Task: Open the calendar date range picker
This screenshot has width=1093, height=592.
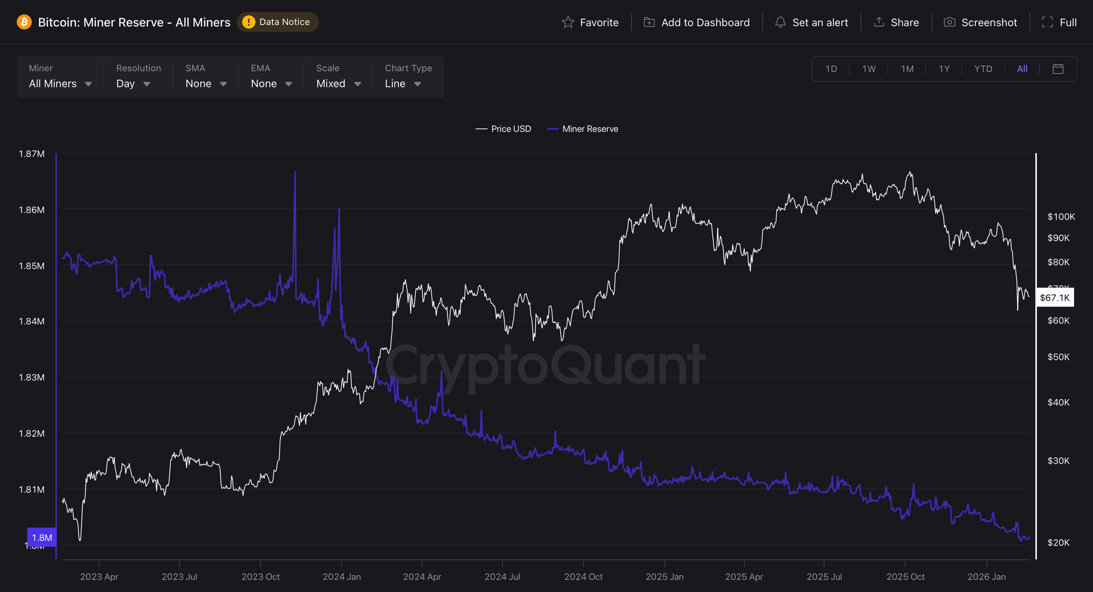Action: tap(1058, 69)
